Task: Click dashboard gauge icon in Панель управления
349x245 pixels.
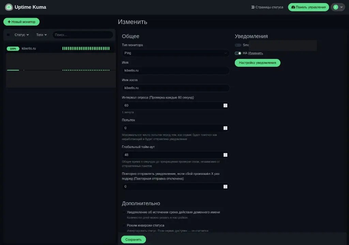Action: (x=293, y=7)
